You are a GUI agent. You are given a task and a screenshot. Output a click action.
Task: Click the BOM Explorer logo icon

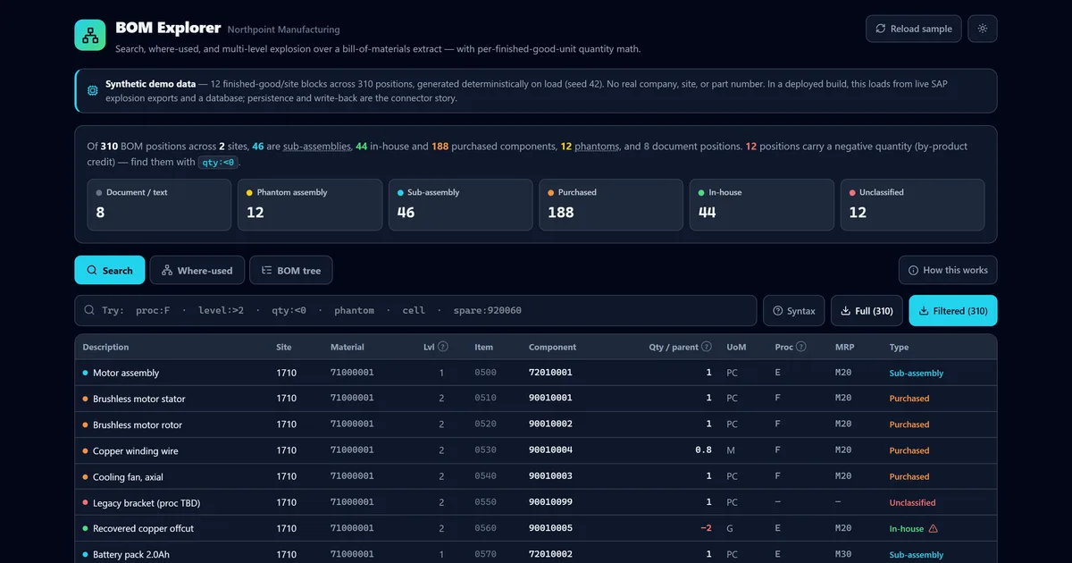(90, 35)
